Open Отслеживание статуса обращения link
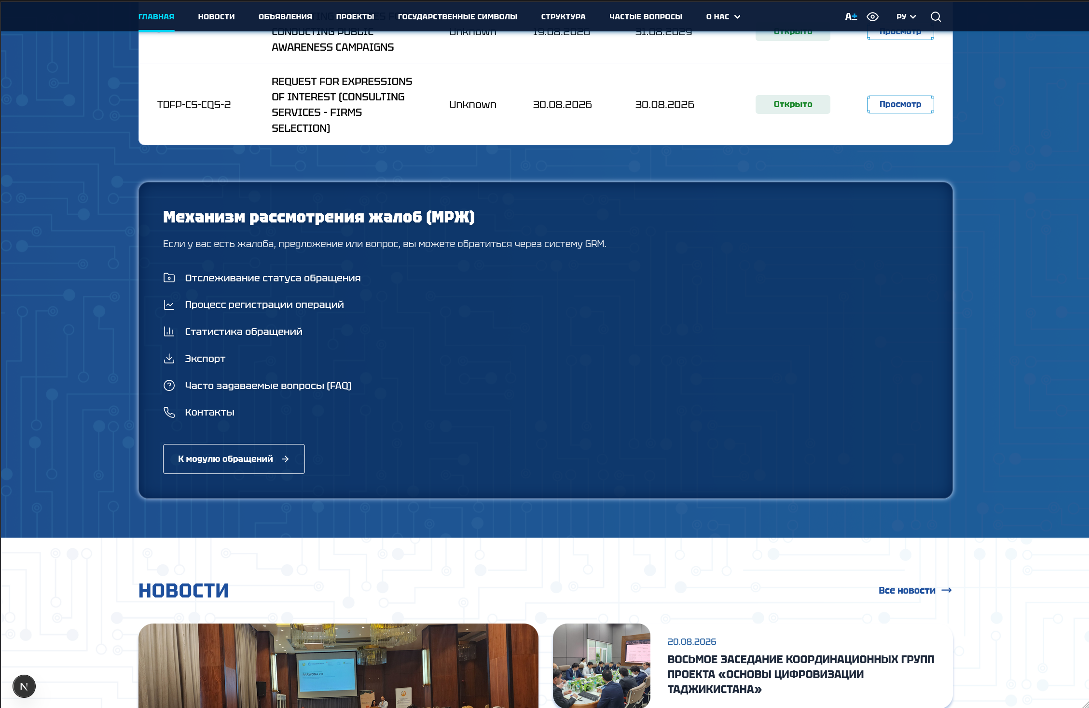1089x708 pixels. (x=273, y=278)
